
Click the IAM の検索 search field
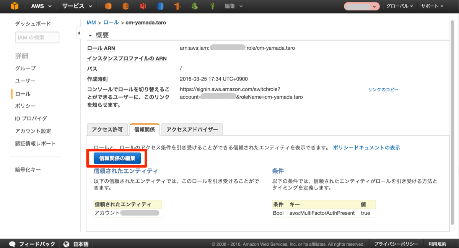pyautogui.click(x=37, y=37)
